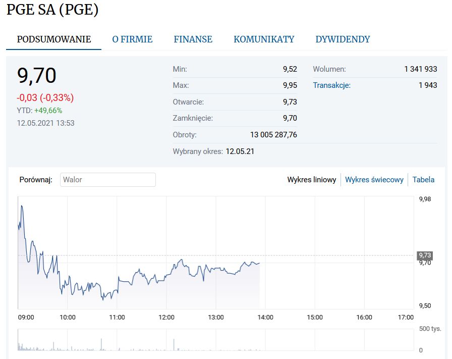The height and width of the screenshot is (359, 452).
Task: Click the 12:00 time axis label
Action: (x=166, y=318)
